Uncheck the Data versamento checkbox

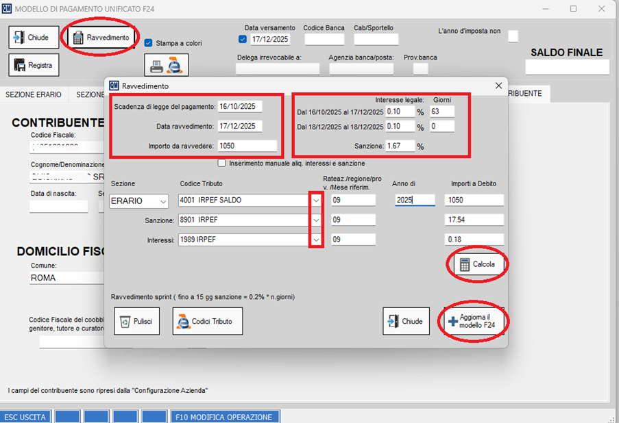click(x=242, y=39)
